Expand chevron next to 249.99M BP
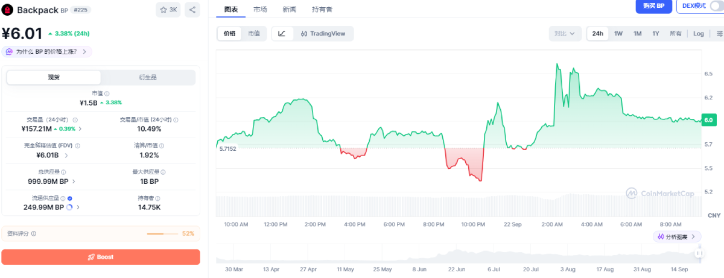The height and width of the screenshot is (278, 724). pyautogui.click(x=78, y=207)
